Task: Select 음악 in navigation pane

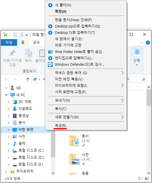Action: (22, 143)
